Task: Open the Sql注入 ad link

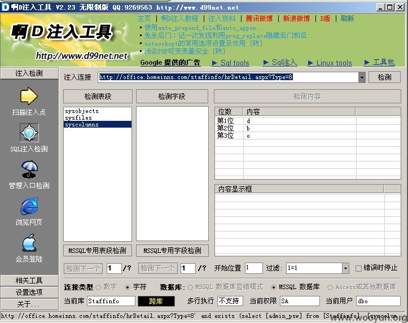Action: click(x=280, y=63)
